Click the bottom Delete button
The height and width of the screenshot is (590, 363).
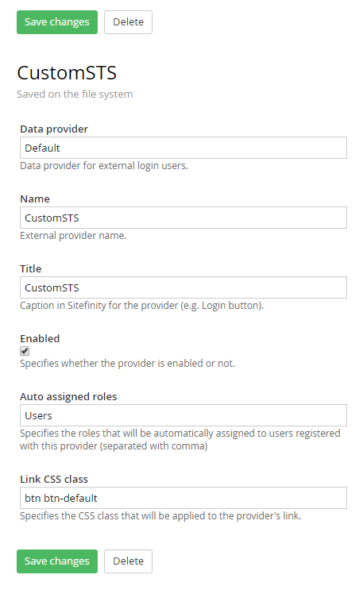click(128, 561)
